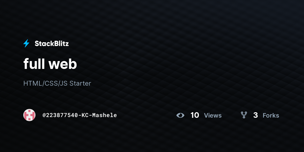Click the eye views icon

pyautogui.click(x=180, y=115)
